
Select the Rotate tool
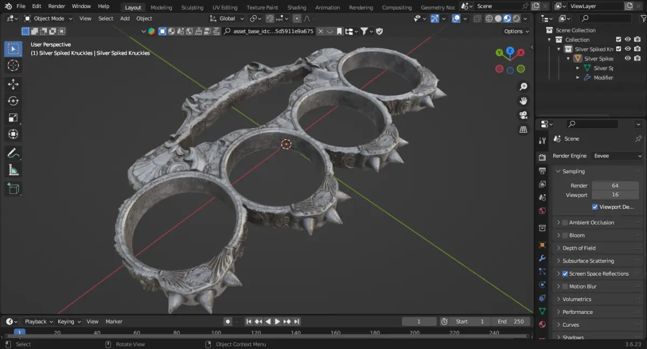pos(13,101)
